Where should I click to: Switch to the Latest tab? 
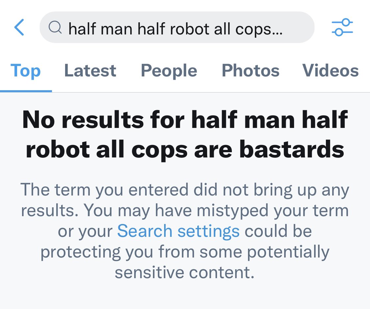click(90, 71)
